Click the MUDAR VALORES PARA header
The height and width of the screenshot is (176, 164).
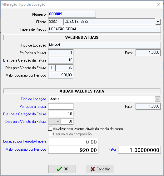(82, 91)
